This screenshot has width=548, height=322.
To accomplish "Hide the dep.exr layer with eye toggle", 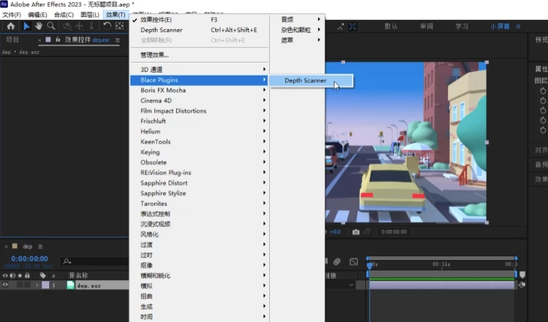I will [6, 285].
